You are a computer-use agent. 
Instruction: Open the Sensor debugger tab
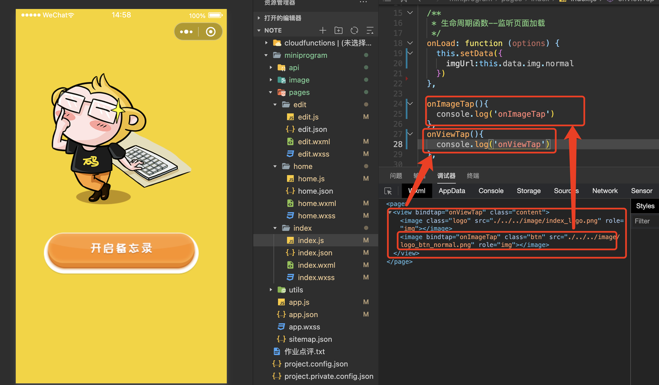pyautogui.click(x=641, y=191)
